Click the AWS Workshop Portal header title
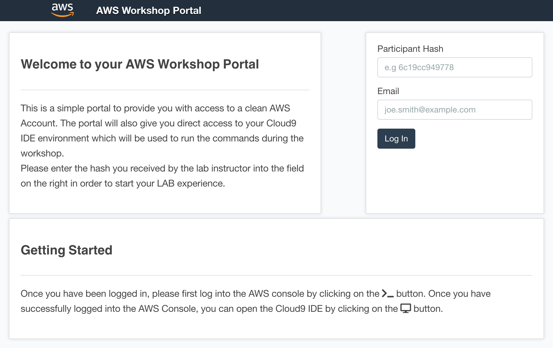This screenshot has height=348, width=553. point(149,11)
